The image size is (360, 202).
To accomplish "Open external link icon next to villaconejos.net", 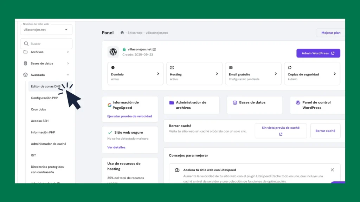I will 154,49.
